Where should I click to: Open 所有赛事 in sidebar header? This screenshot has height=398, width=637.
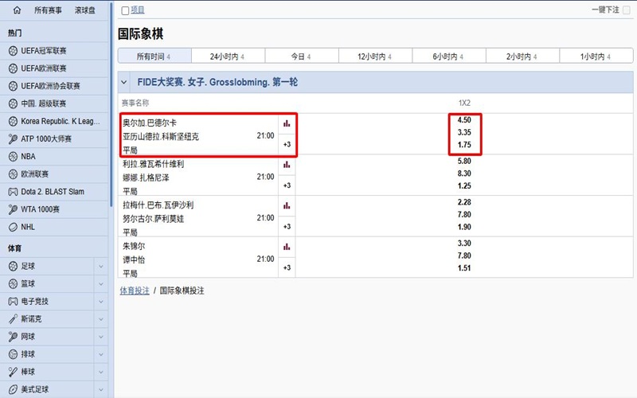[48, 10]
